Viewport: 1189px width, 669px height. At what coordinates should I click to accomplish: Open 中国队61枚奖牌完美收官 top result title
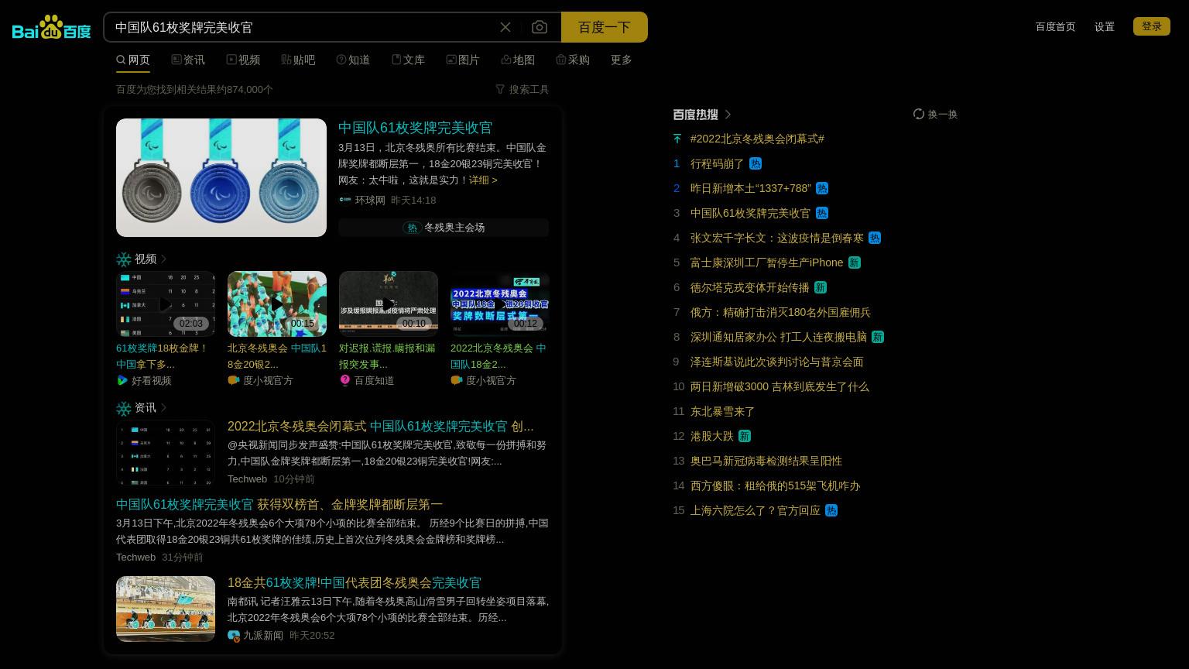click(x=415, y=128)
